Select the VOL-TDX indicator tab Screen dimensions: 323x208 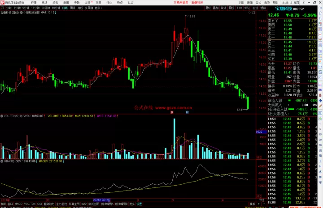point(30,204)
